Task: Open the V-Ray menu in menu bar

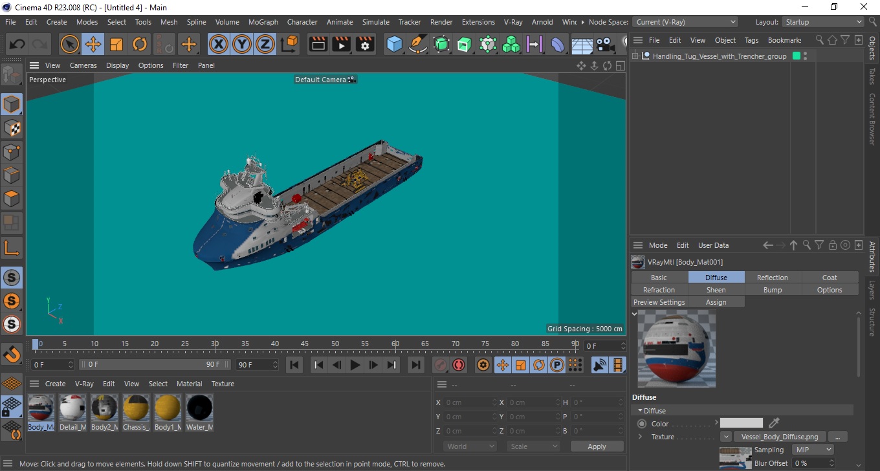Action: coord(512,22)
